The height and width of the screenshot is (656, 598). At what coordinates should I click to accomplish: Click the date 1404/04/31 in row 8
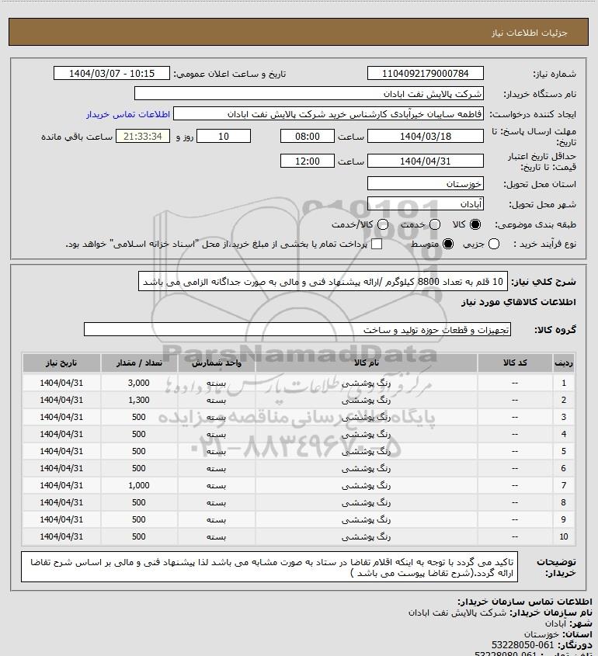tap(61, 502)
